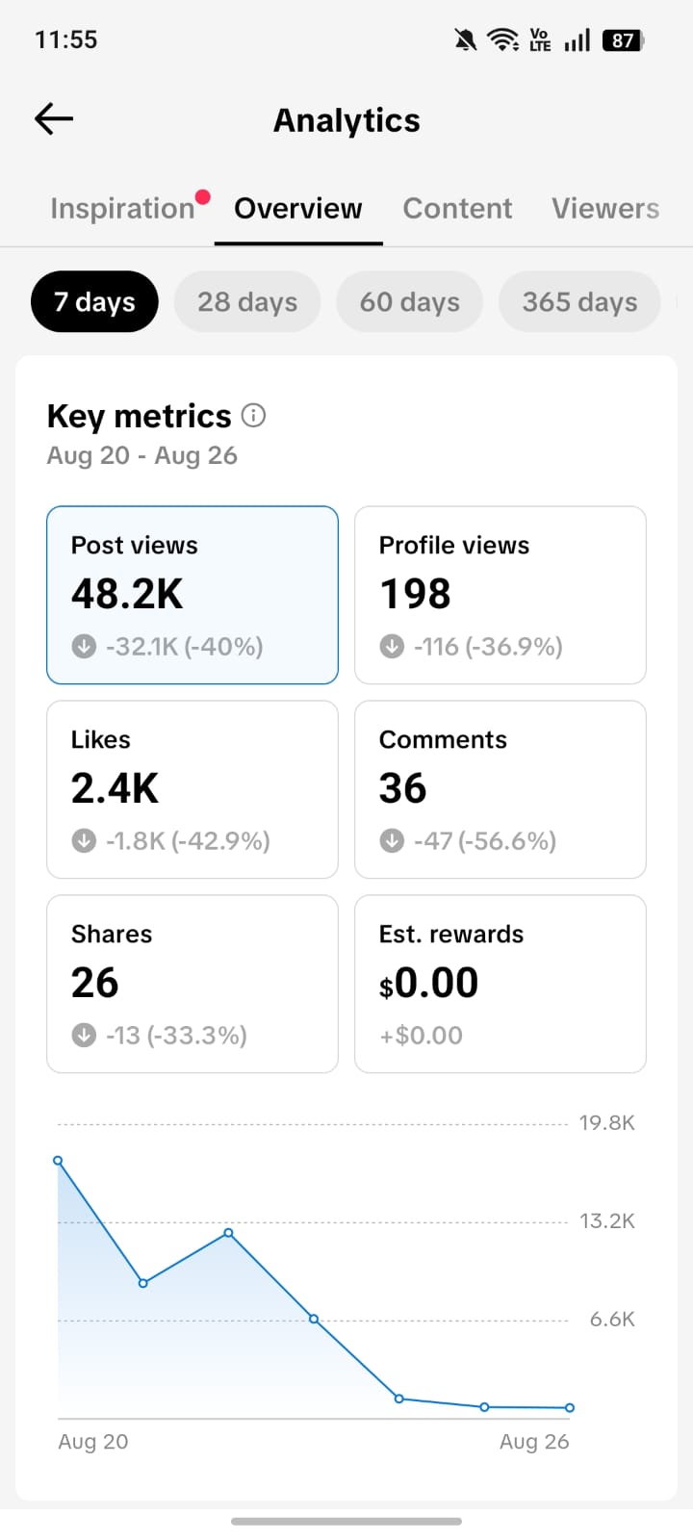Tap the Wi-Fi status icon
This screenshot has height=1540, width=693.
tap(502, 39)
